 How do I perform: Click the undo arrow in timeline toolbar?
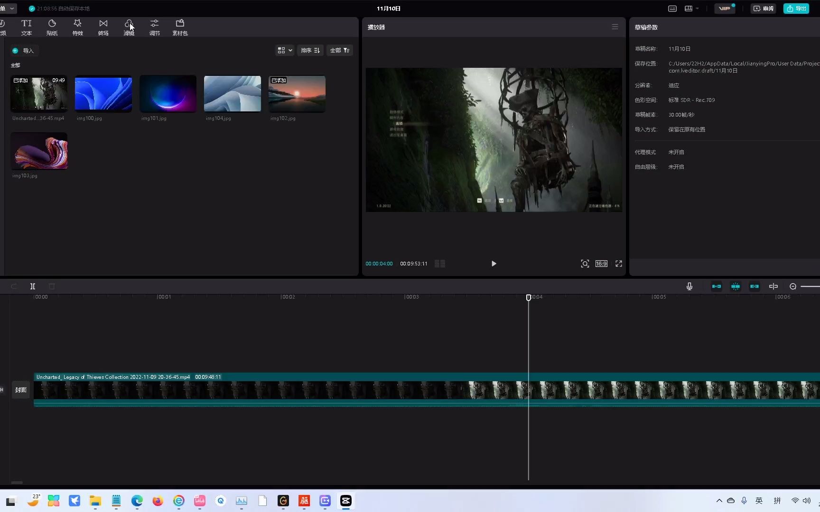click(x=14, y=286)
